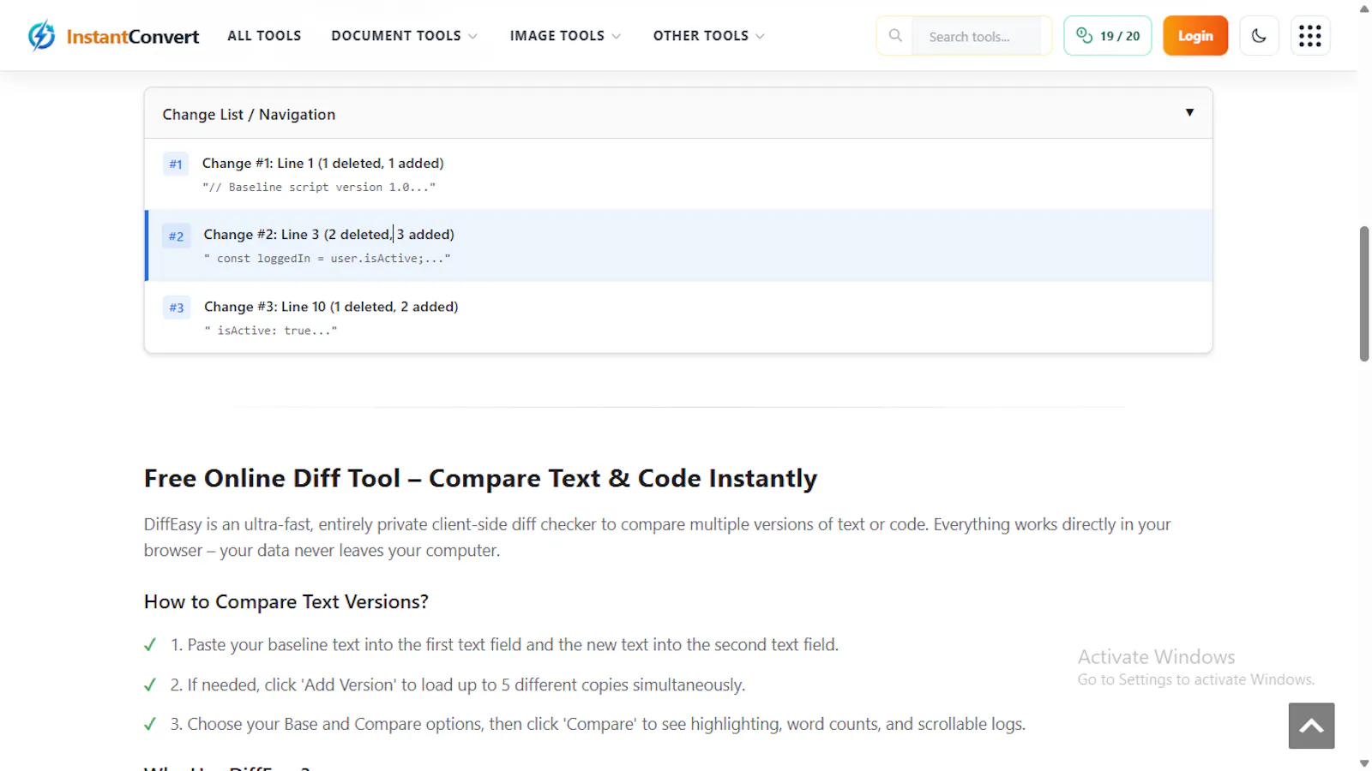The height and width of the screenshot is (771, 1372).
Task: Focus the Search tools input field
Action: click(x=977, y=37)
